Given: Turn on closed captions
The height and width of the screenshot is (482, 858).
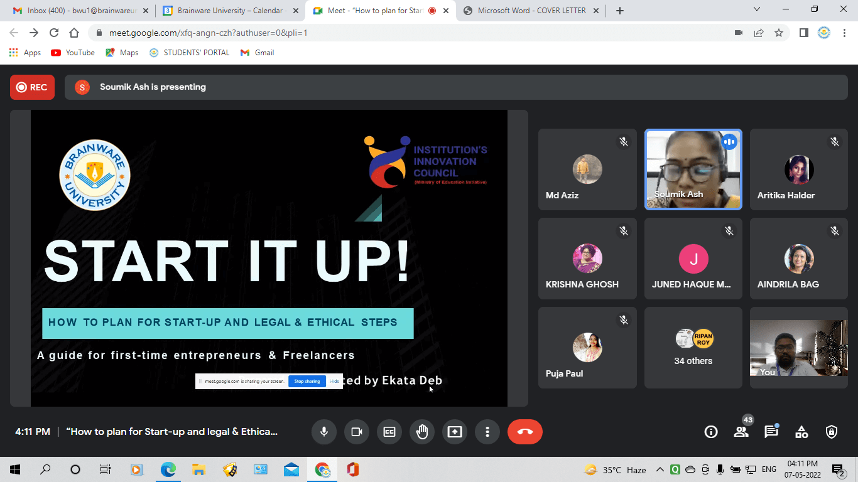Looking at the screenshot, I should pos(389,432).
